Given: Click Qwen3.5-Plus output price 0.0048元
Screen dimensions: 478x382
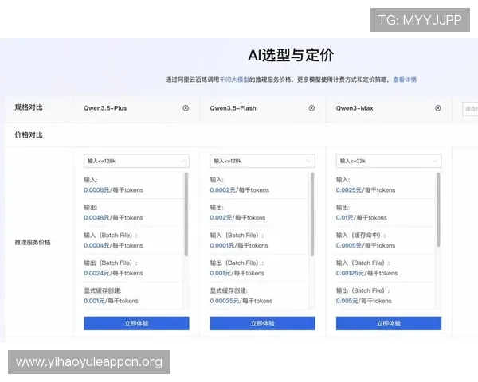Looking at the screenshot, I should (x=96, y=218).
